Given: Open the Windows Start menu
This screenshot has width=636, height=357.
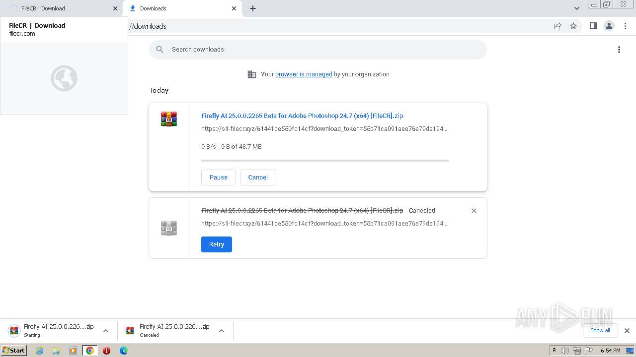Looking at the screenshot, I should pos(14,351).
